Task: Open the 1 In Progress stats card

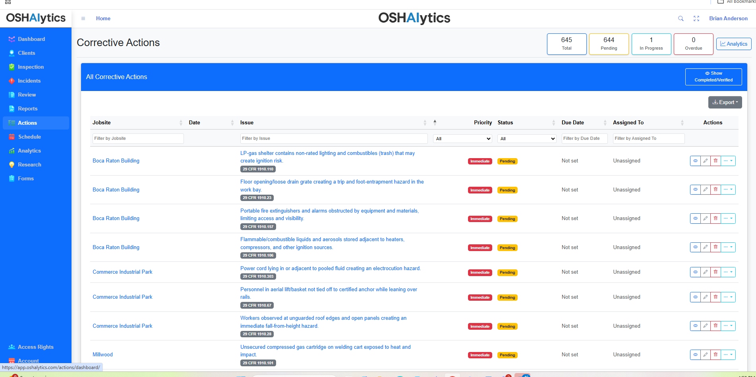Action: (x=651, y=44)
